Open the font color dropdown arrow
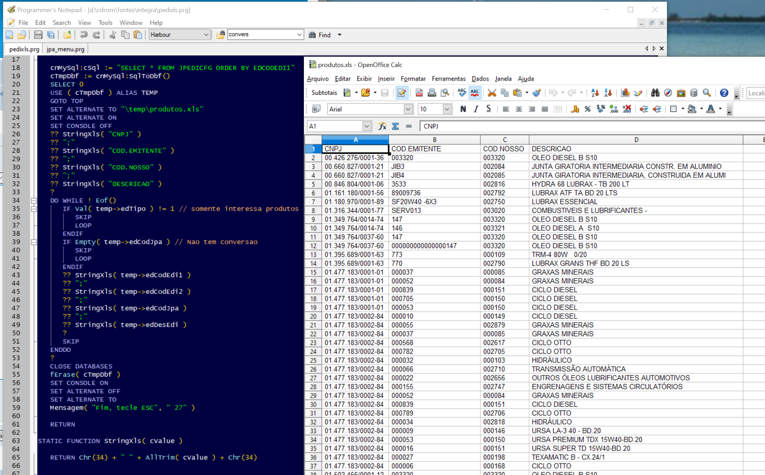765x475 pixels. click(720, 109)
